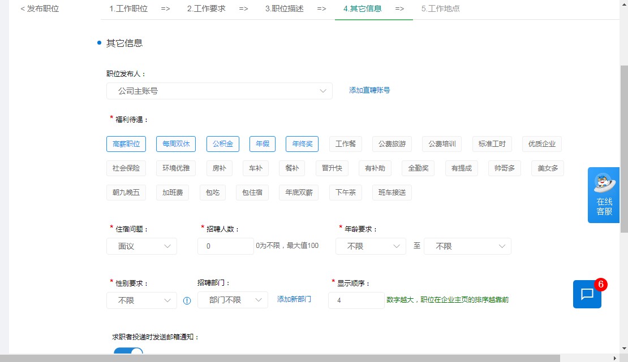This screenshot has width=628, height=362.
Task: Click the 添加新部门 link
Action: (294, 300)
